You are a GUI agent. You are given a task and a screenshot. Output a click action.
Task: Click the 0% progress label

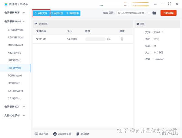[x=109, y=39]
